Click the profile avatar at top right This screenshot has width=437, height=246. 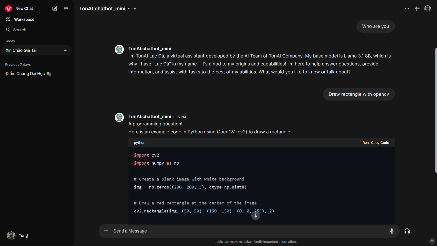[427, 9]
